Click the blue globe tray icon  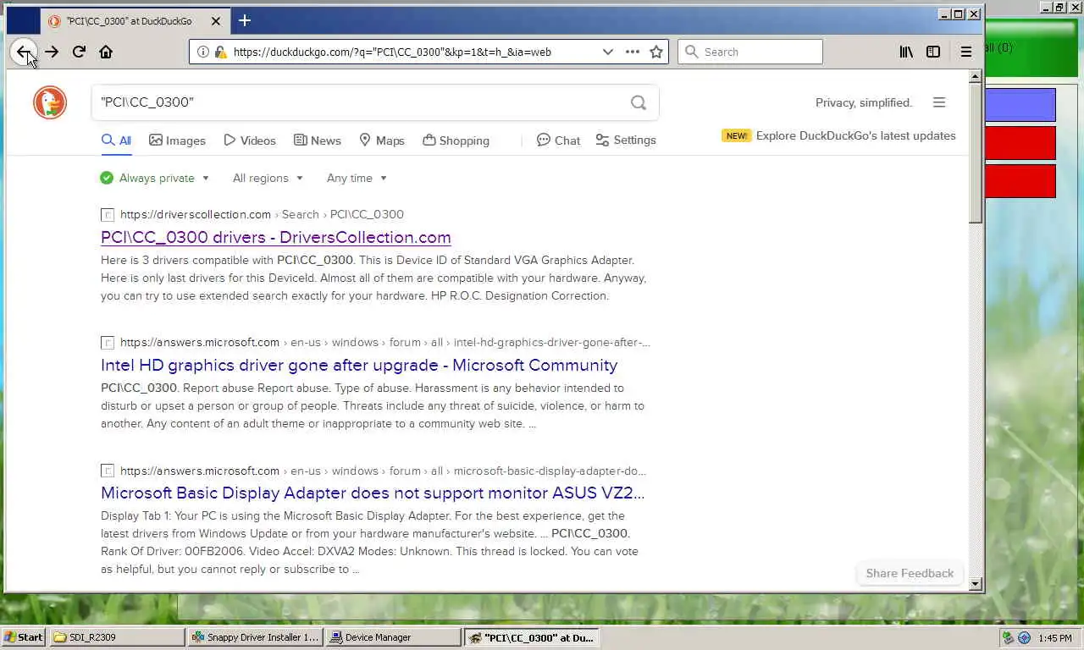(1025, 637)
